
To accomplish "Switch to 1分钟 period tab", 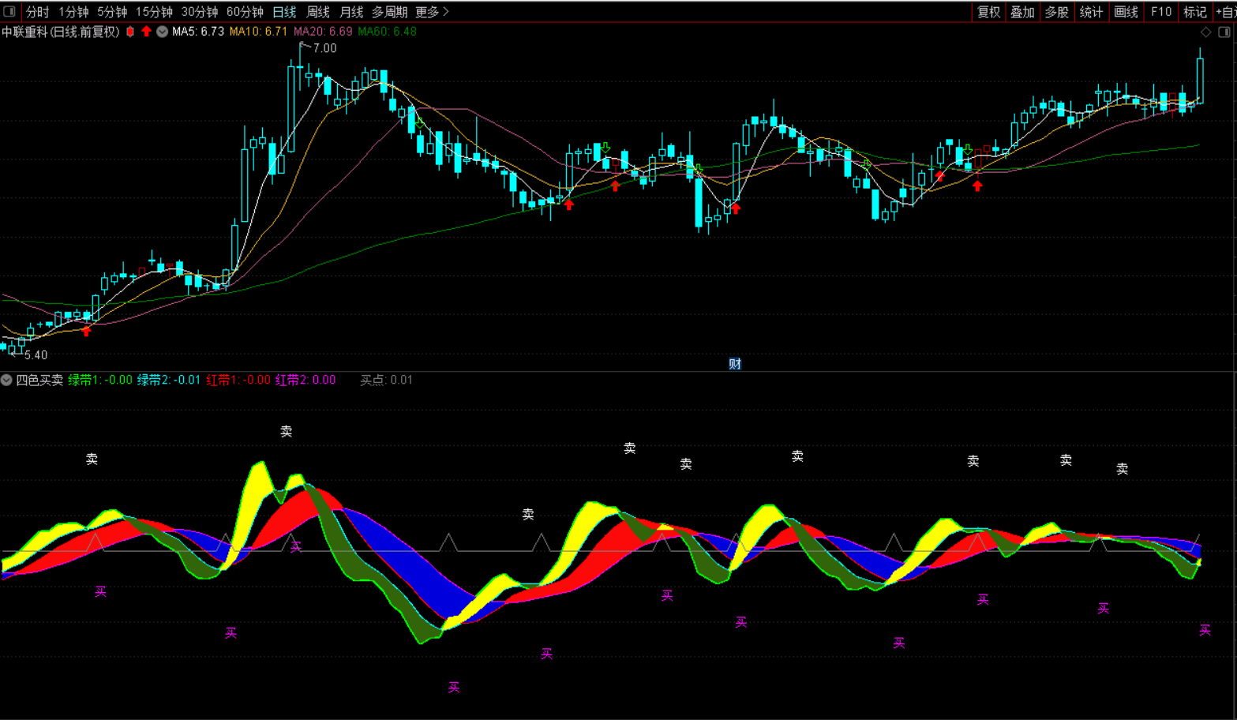I will coord(73,12).
